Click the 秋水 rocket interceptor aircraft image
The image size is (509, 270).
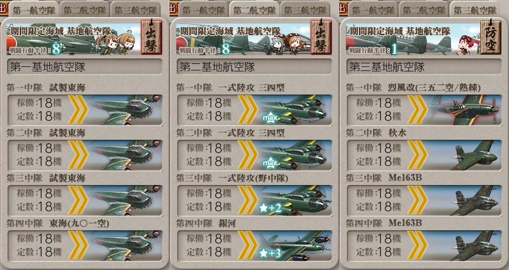pos(475,155)
